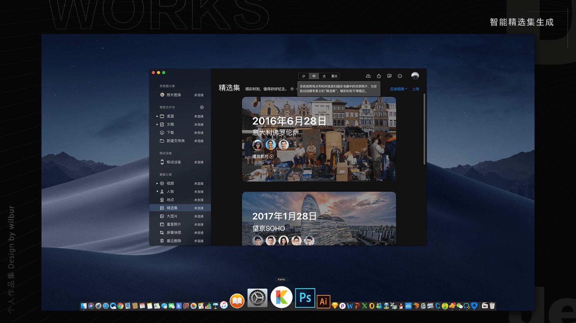Click the 上传 link

point(415,89)
